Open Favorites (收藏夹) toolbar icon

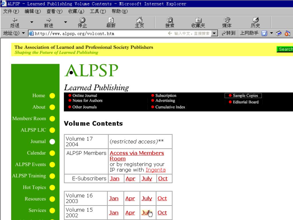[x=198, y=23]
